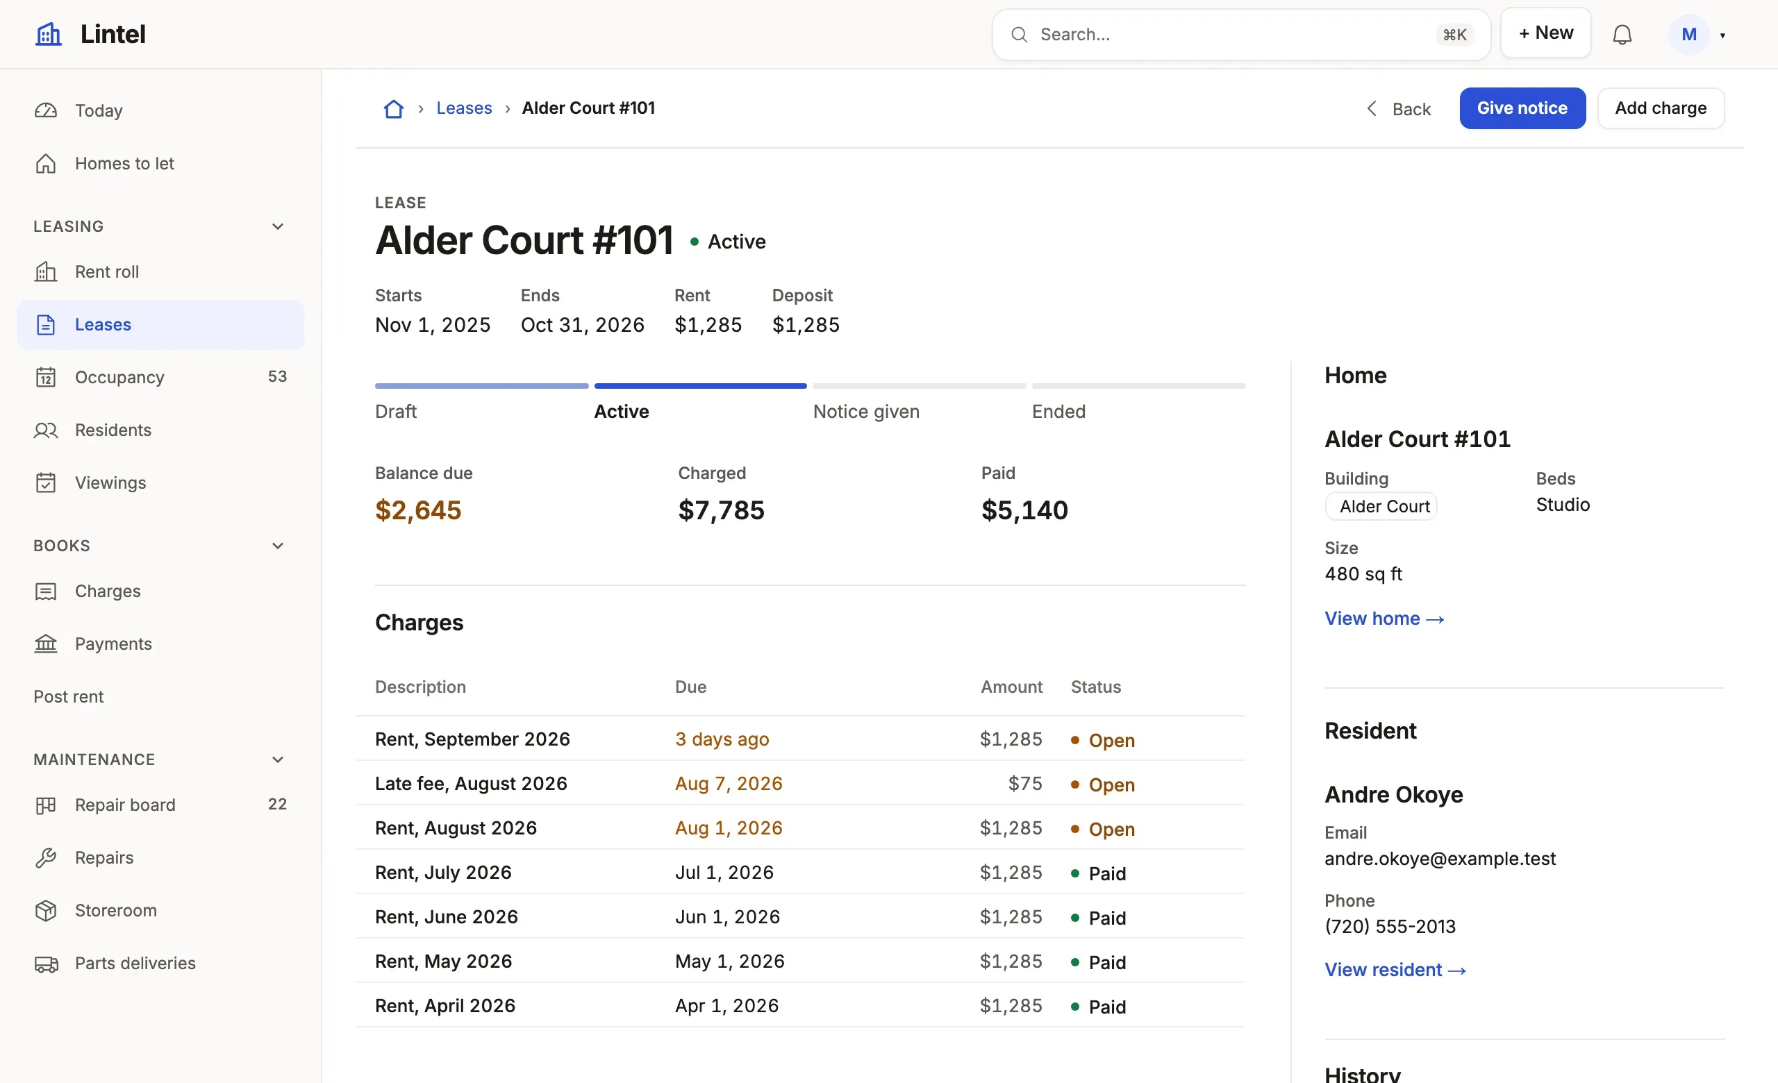This screenshot has width=1778, height=1083.
Task: Click the $75 late fee amount
Action: 1024,784
